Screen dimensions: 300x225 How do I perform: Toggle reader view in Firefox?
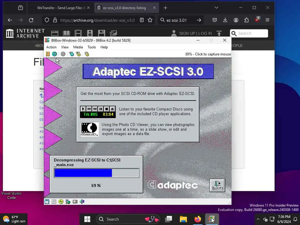tap(142, 20)
